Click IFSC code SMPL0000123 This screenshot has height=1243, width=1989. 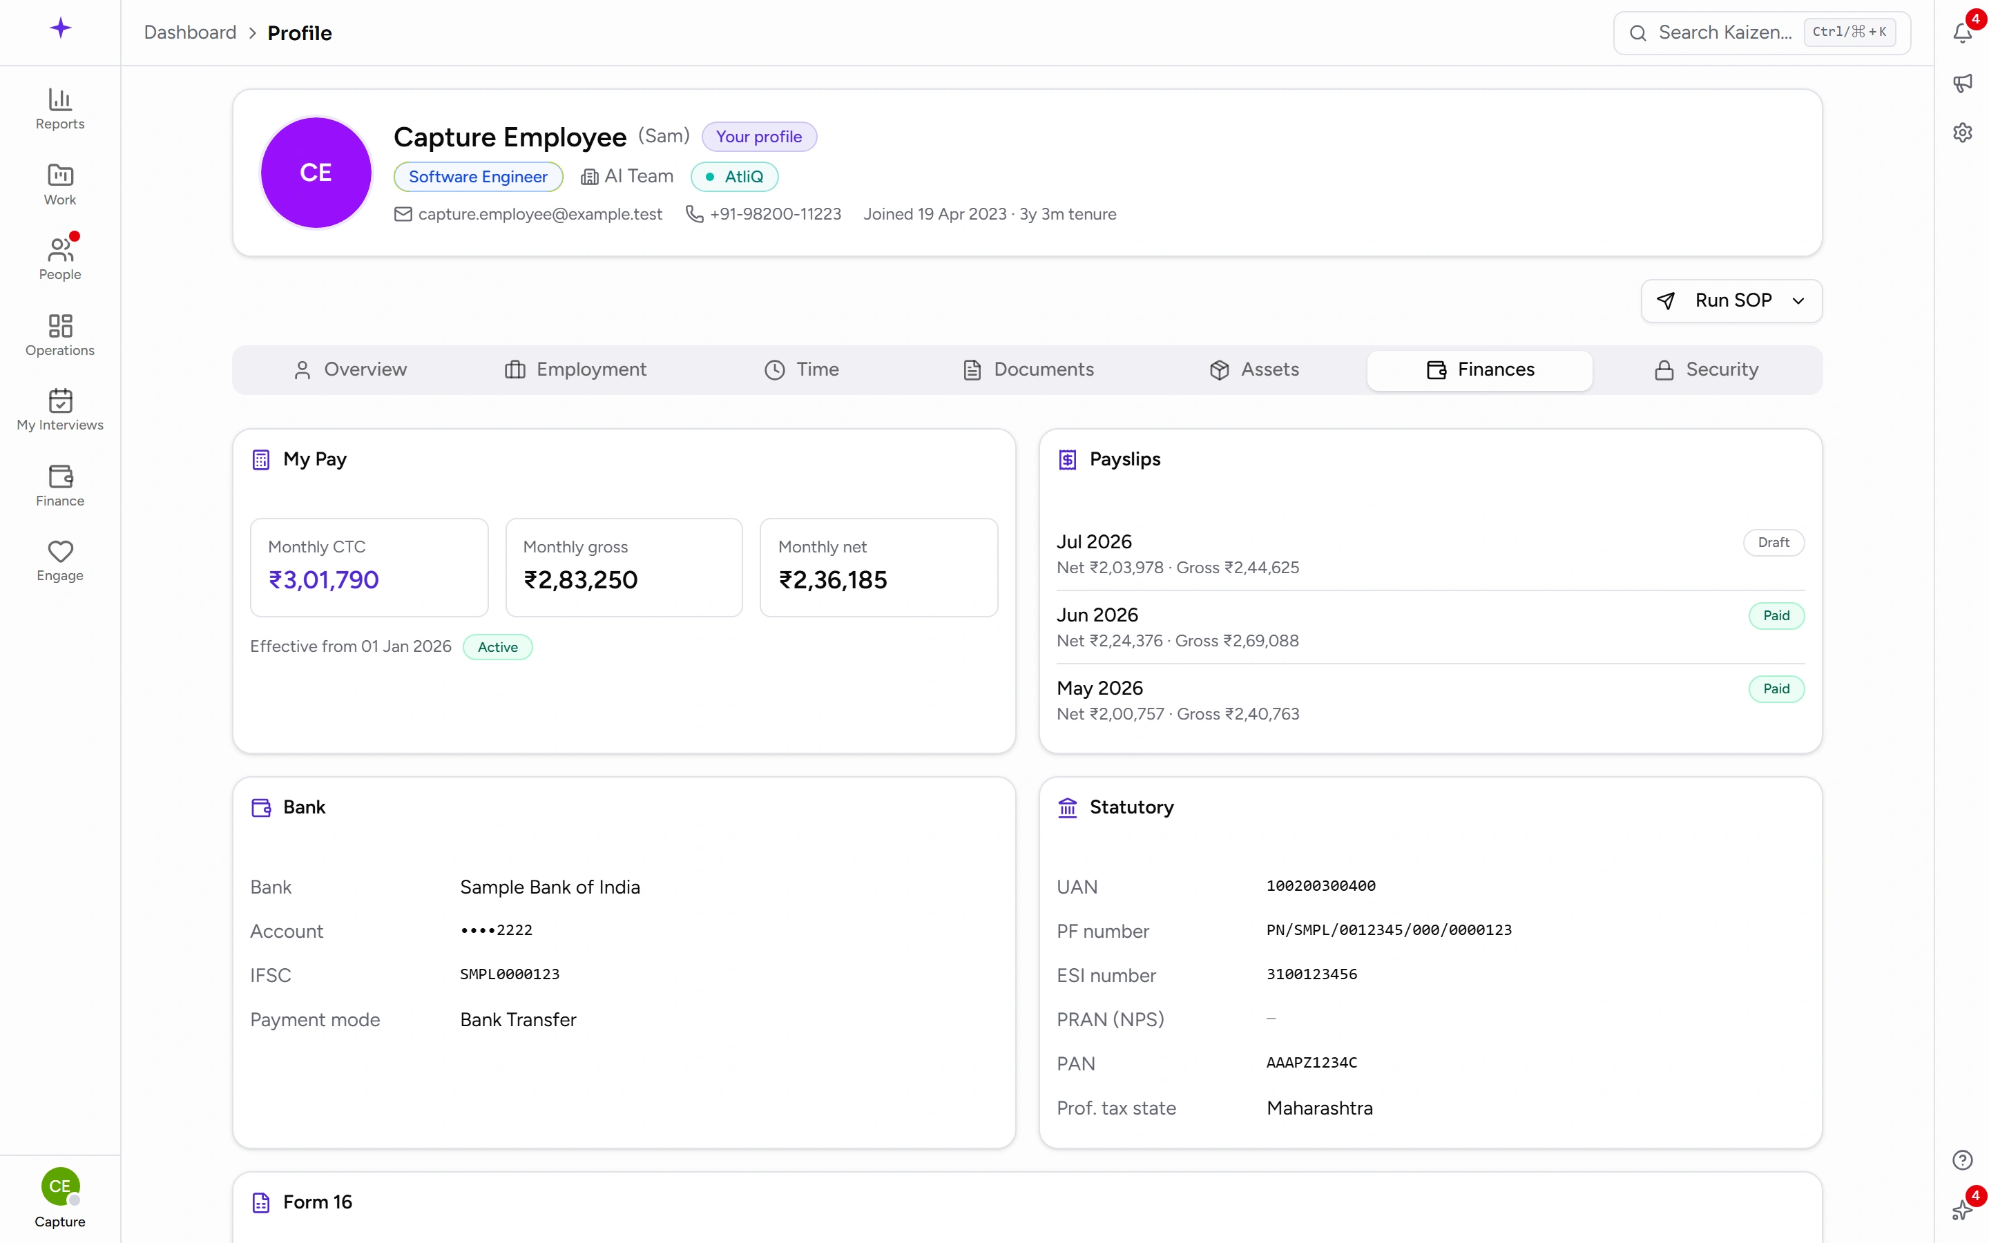tap(510, 975)
